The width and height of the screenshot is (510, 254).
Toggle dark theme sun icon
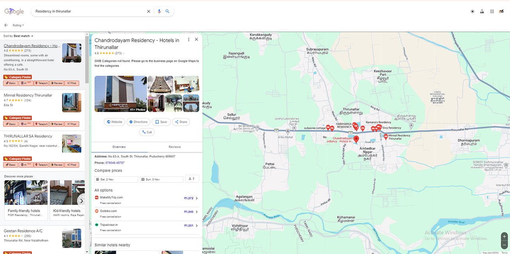point(473,12)
